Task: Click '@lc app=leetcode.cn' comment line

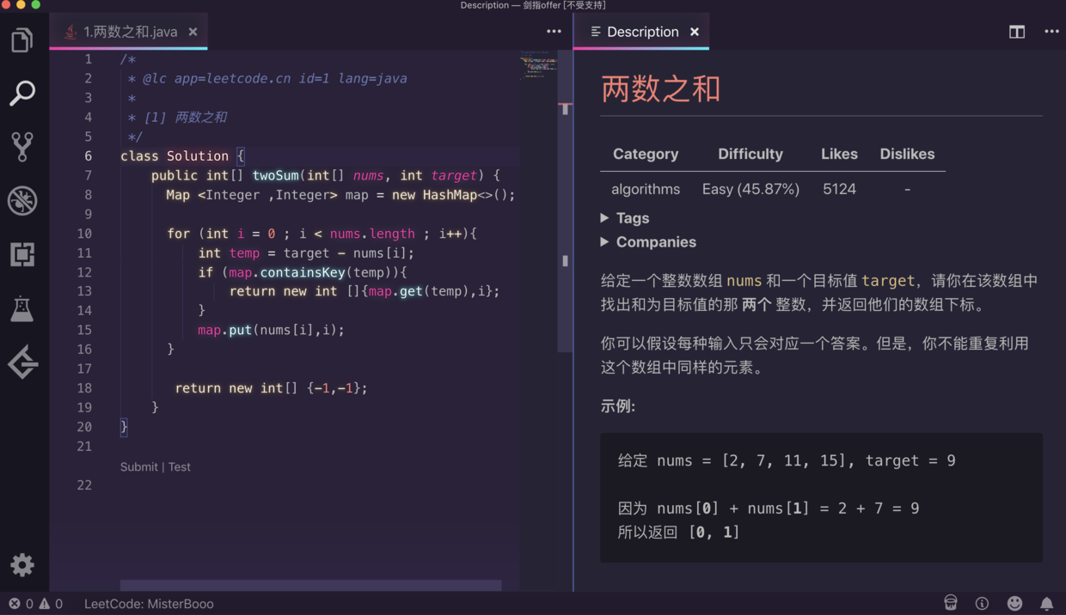Action: (274, 78)
